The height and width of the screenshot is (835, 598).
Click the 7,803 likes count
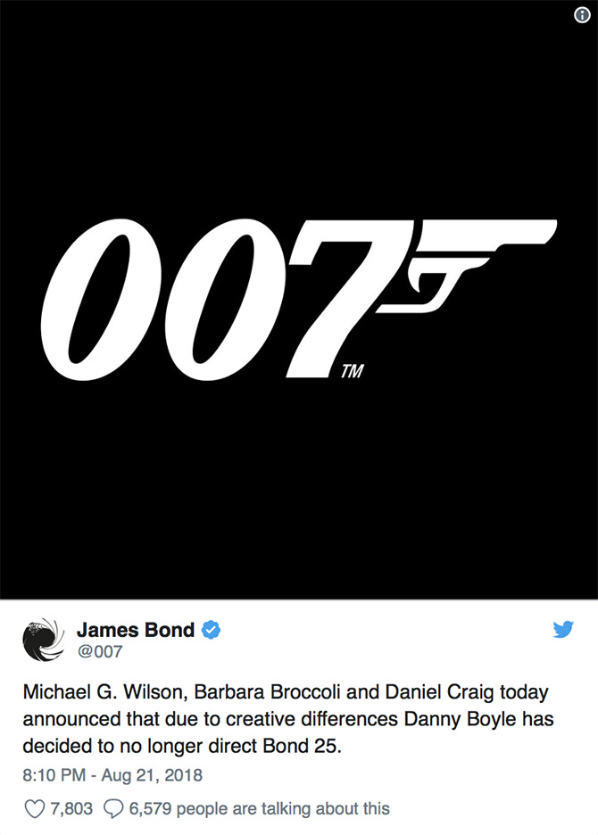pyautogui.click(x=71, y=809)
